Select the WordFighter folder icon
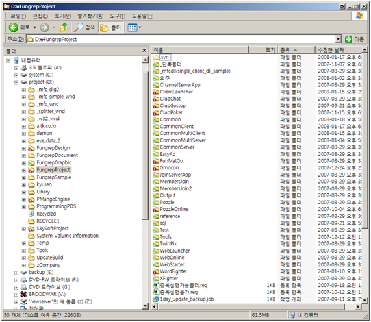 pos(156,271)
